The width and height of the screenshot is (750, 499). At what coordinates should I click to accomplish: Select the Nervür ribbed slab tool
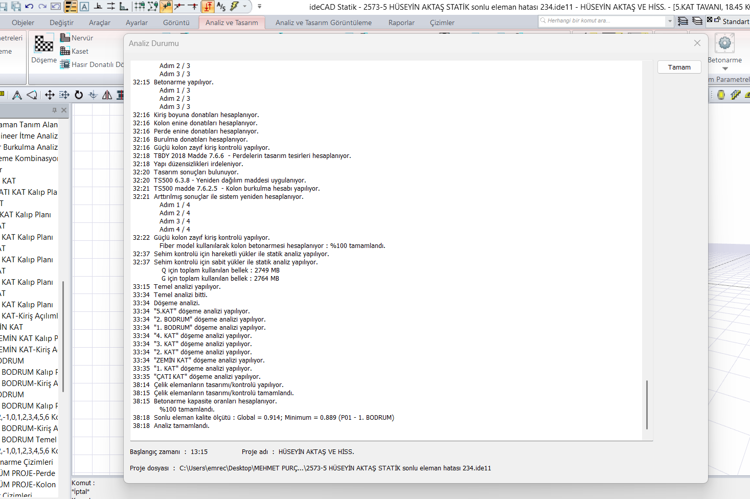[77, 38]
